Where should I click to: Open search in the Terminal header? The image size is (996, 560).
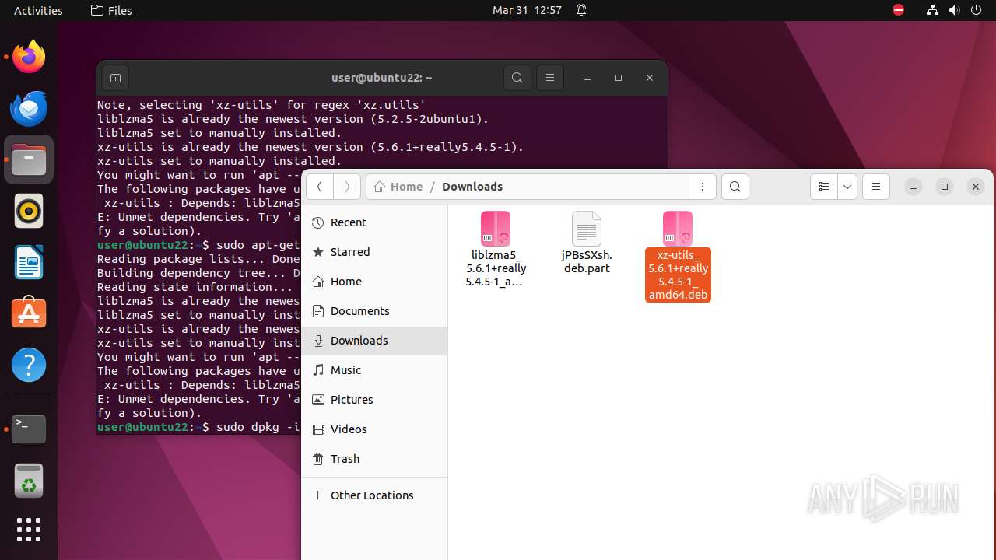[x=517, y=78]
